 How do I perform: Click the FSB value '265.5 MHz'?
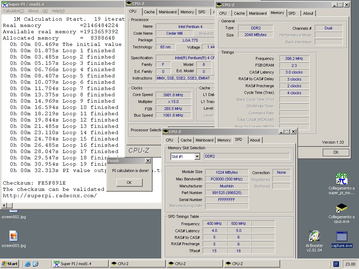(x=173, y=109)
